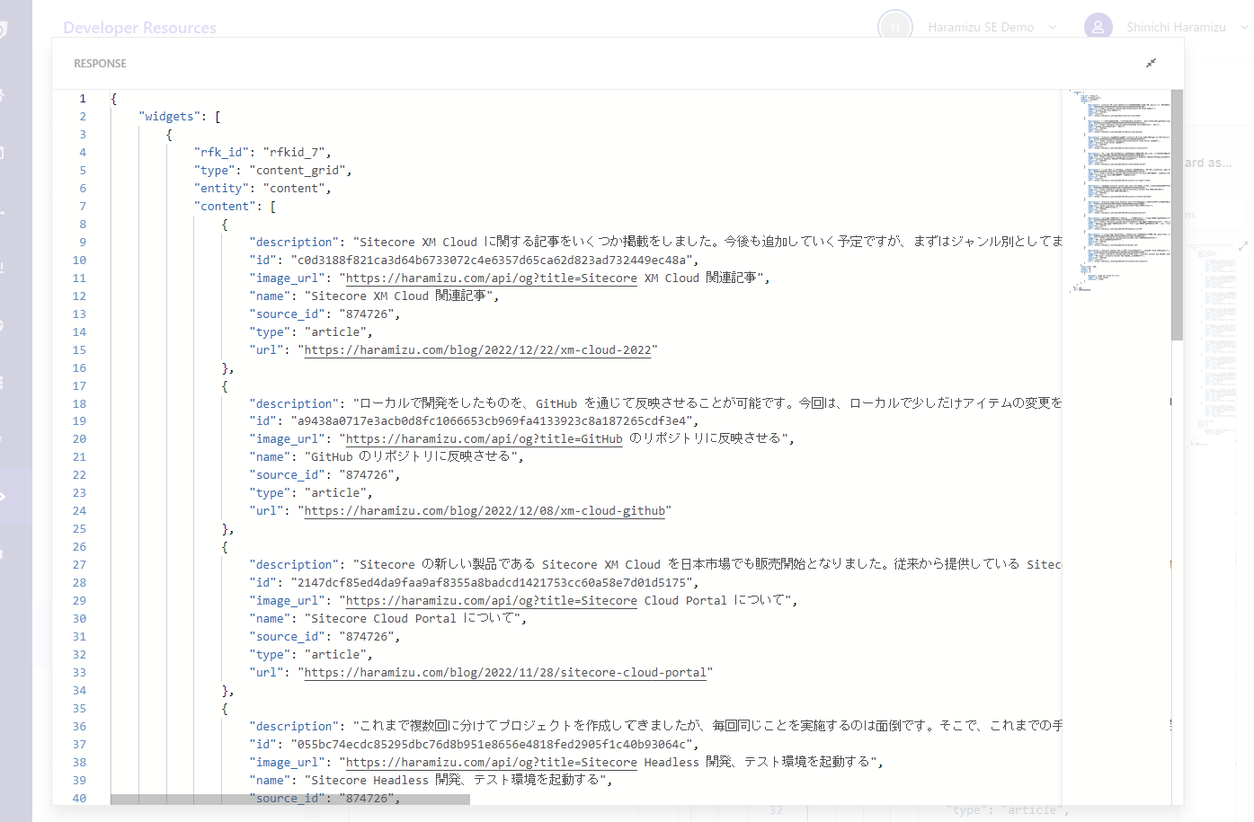Click the "content_grid" type value
This screenshot has width=1254, height=822.
[298, 171]
